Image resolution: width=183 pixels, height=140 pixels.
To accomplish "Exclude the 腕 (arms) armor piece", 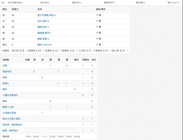I will [100, 27].
